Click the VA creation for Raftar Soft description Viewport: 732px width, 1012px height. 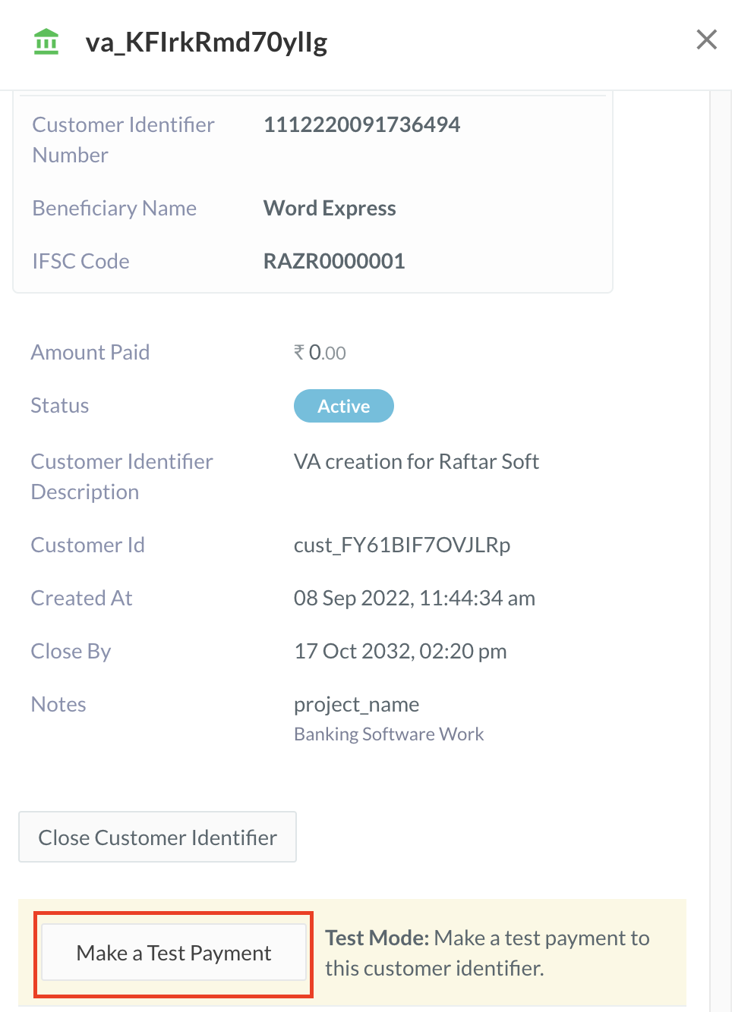pyautogui.click(x=416, y=461)
